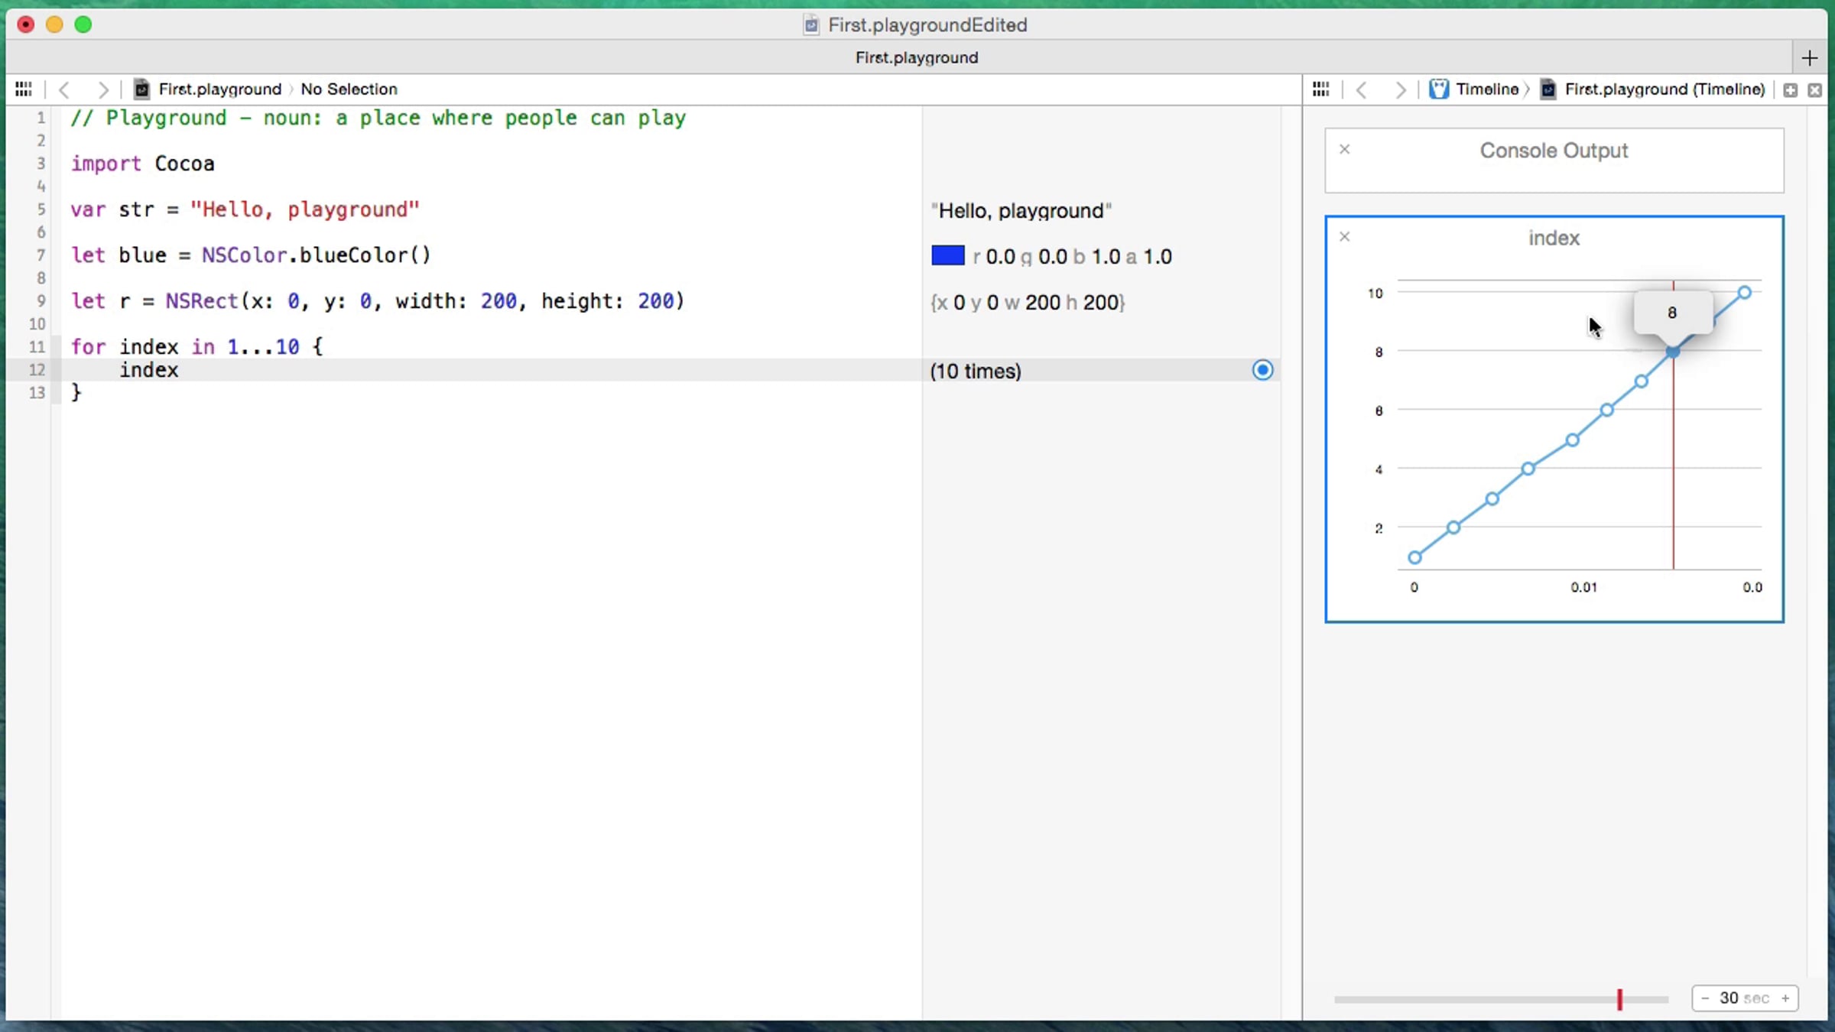Go back in editor navigation history
This screenshot has width=1835, height=1032.
(65, 89)
